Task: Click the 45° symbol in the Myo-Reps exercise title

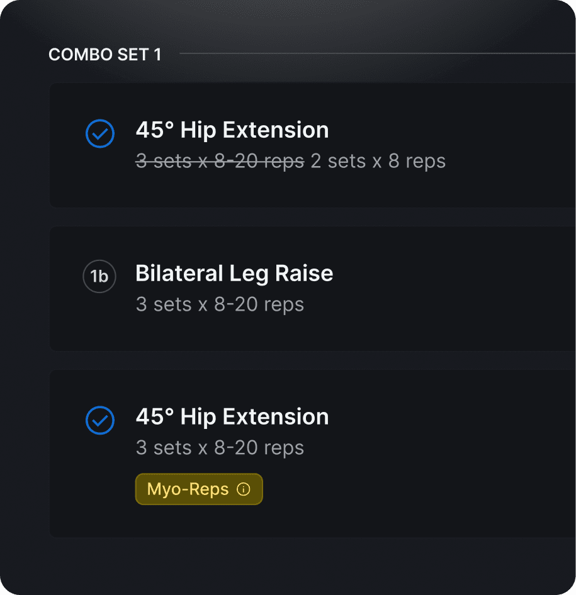Action: [x=155, y=417]
